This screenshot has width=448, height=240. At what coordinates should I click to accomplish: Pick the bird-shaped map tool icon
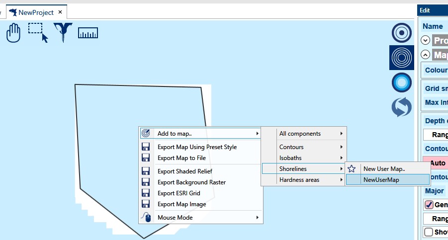click(63, 32)
